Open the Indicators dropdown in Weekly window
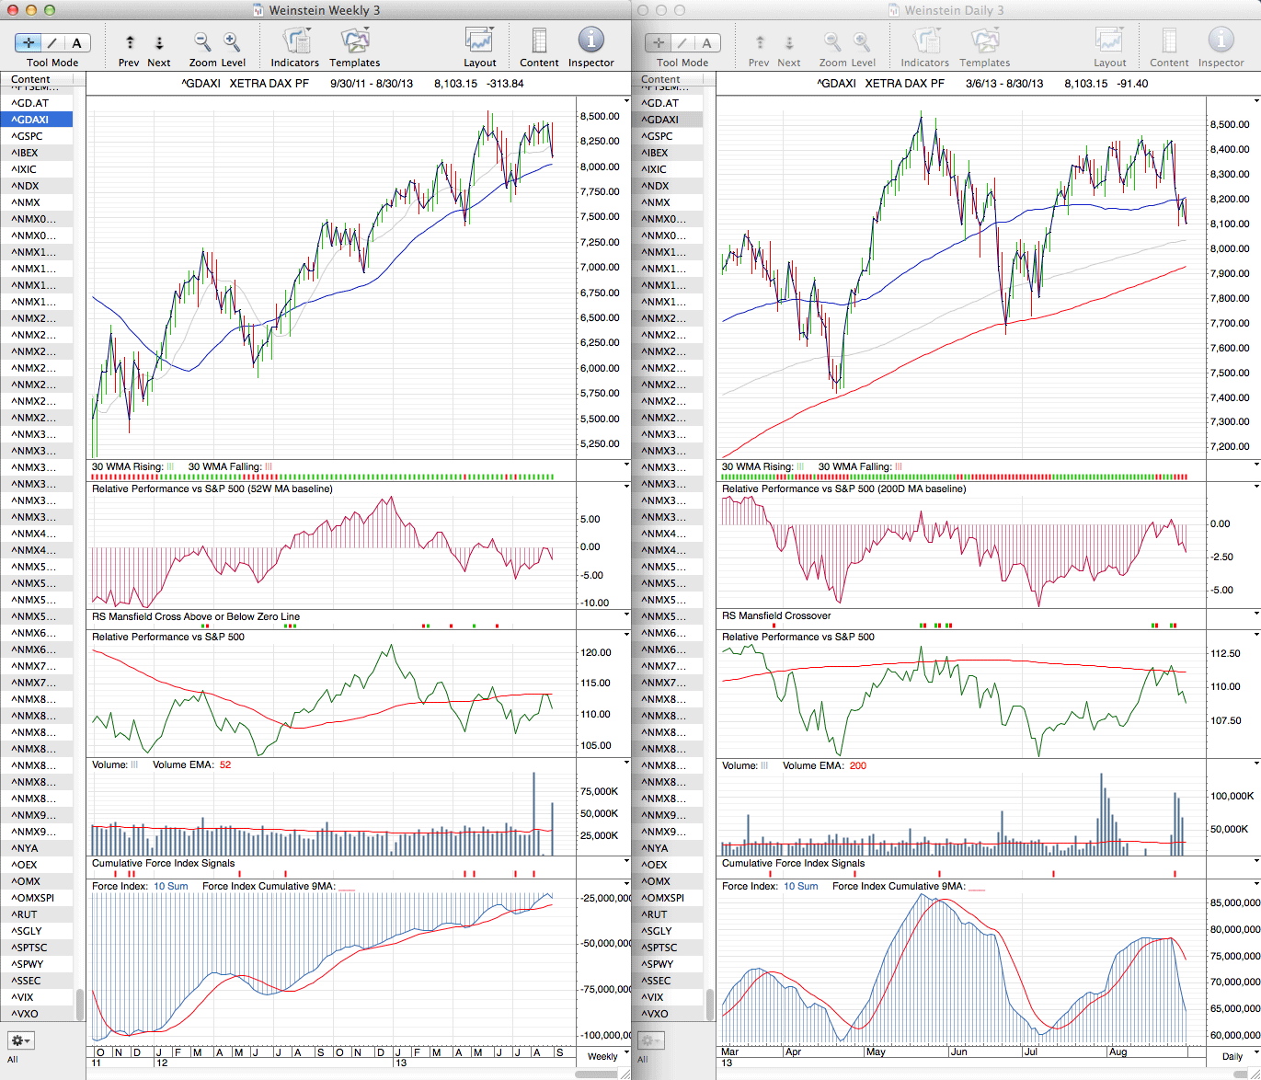 [x=295, y=40]
